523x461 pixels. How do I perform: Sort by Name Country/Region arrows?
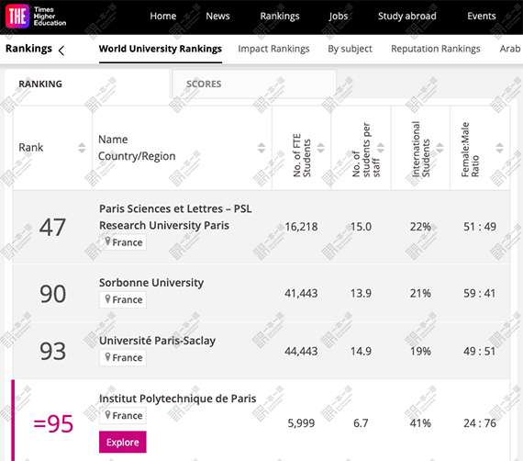[x=261, y=148]
